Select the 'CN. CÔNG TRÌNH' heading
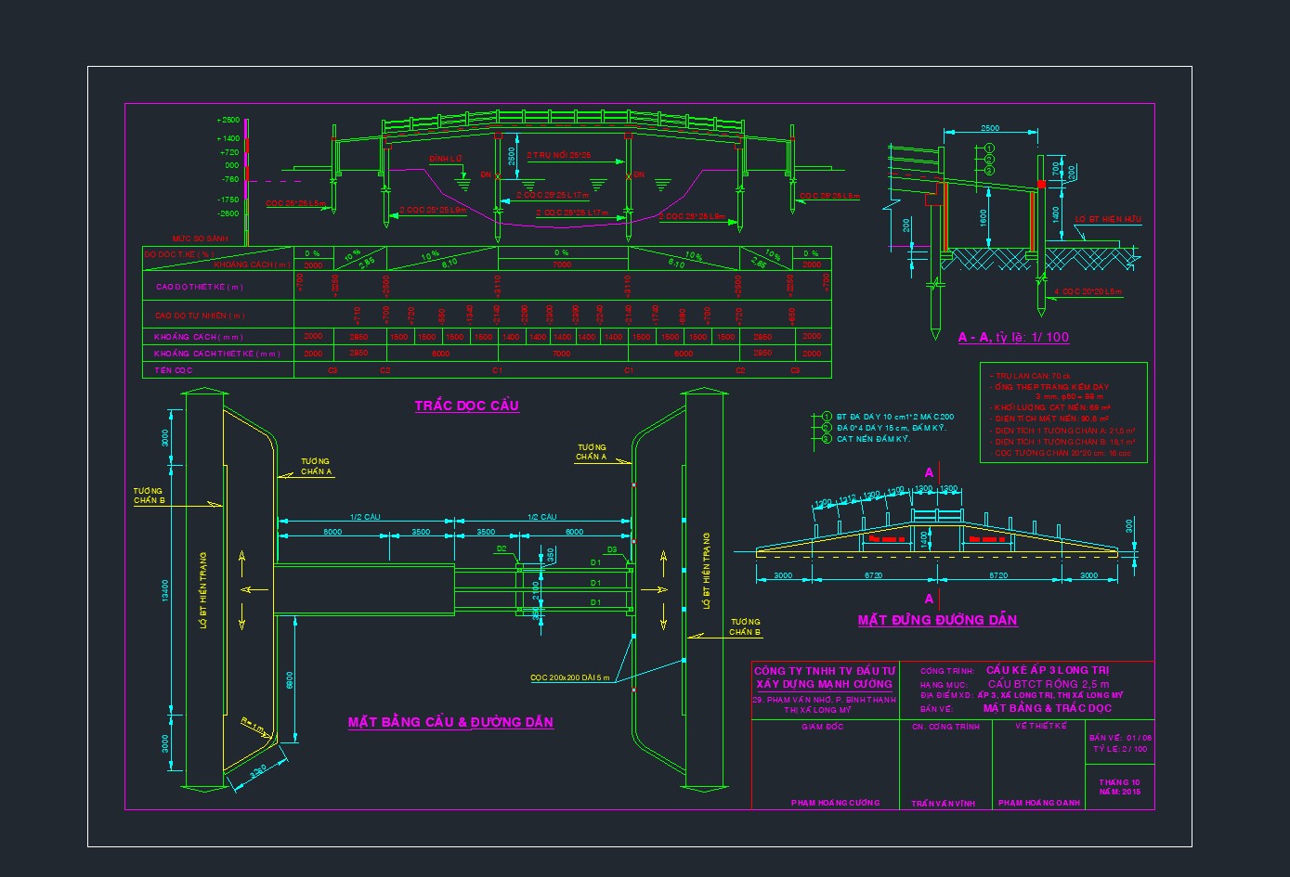Screen dimensions: 1290x877 [x=945, y=727]
